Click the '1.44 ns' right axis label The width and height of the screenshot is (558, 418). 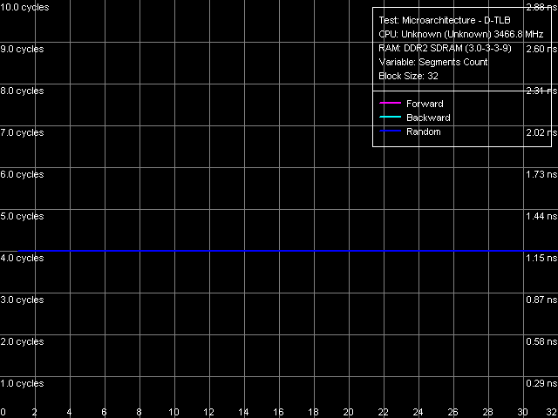coord(541,217)
